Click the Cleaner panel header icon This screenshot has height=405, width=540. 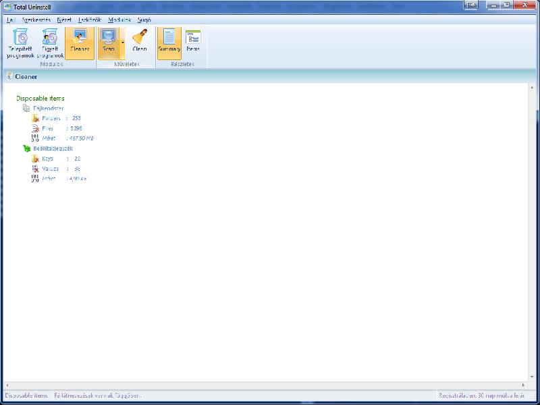(9, 76)
